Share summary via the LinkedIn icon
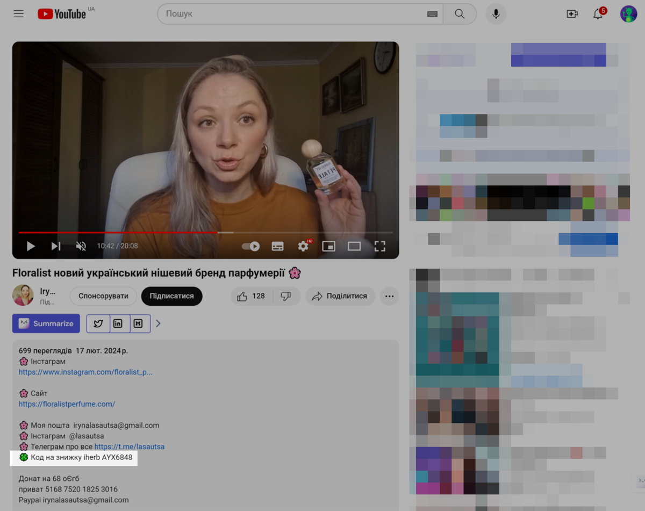The height and width of the screenshot is (511, 645). (118, 323)
